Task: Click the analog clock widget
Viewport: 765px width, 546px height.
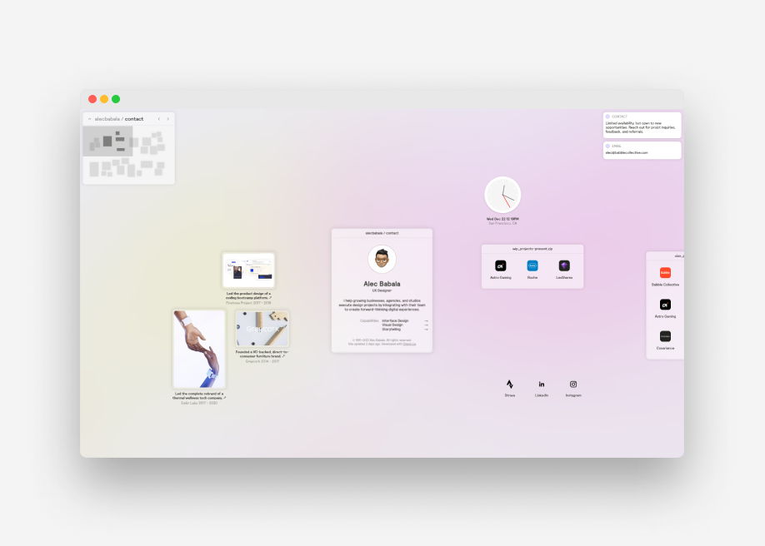Action: tap(502, 195)
